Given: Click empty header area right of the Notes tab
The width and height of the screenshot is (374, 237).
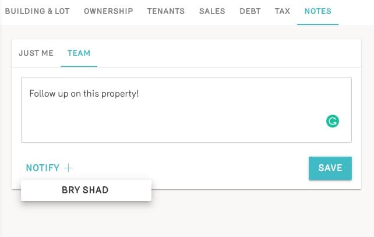Looking at the screenshot, I should pyautogui.click(x=355, y=11).
